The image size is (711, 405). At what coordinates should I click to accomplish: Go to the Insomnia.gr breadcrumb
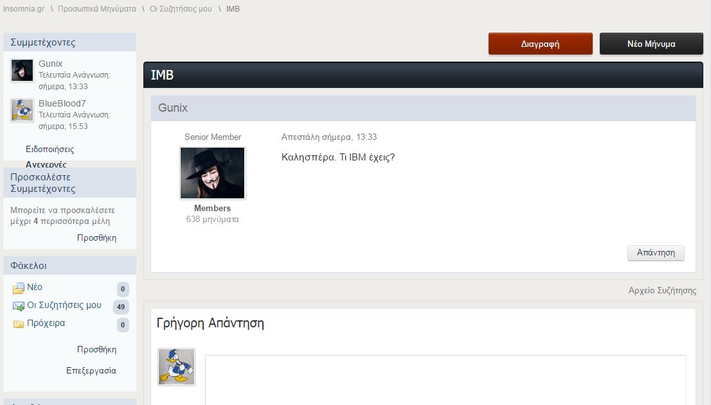[x=24, y=8]
